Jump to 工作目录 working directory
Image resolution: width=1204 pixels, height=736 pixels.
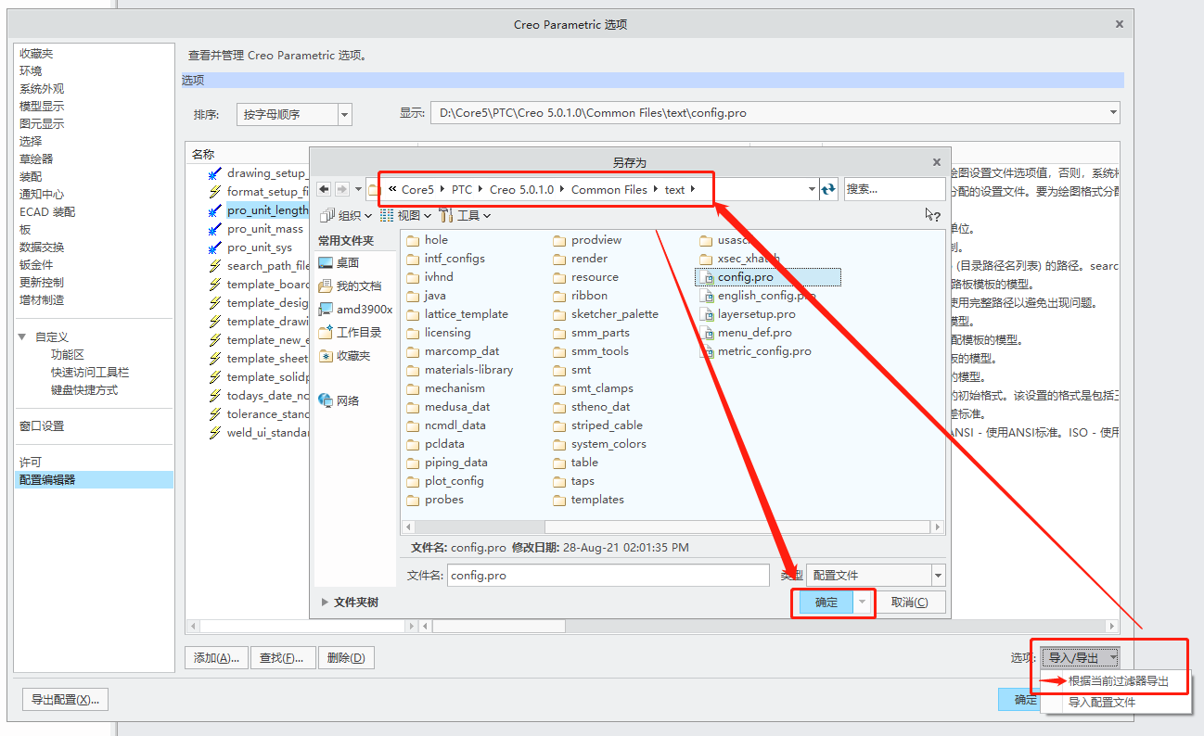pos(350,332)
